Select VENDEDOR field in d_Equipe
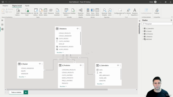173x97 pixels. (25, 74)
